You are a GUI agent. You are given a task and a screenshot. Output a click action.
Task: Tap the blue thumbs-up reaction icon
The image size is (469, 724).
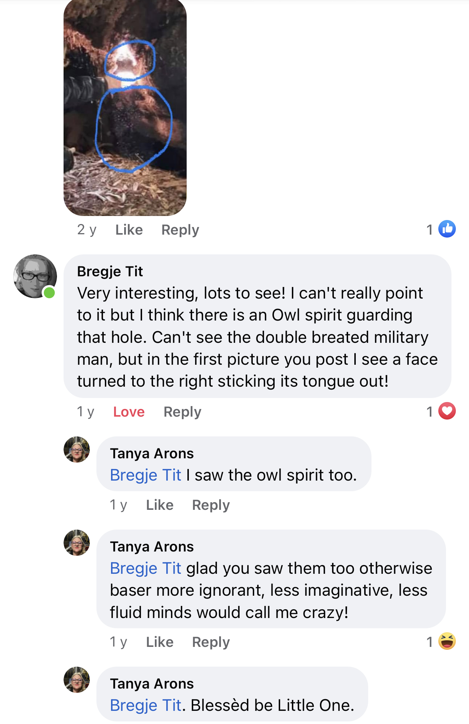447,229
